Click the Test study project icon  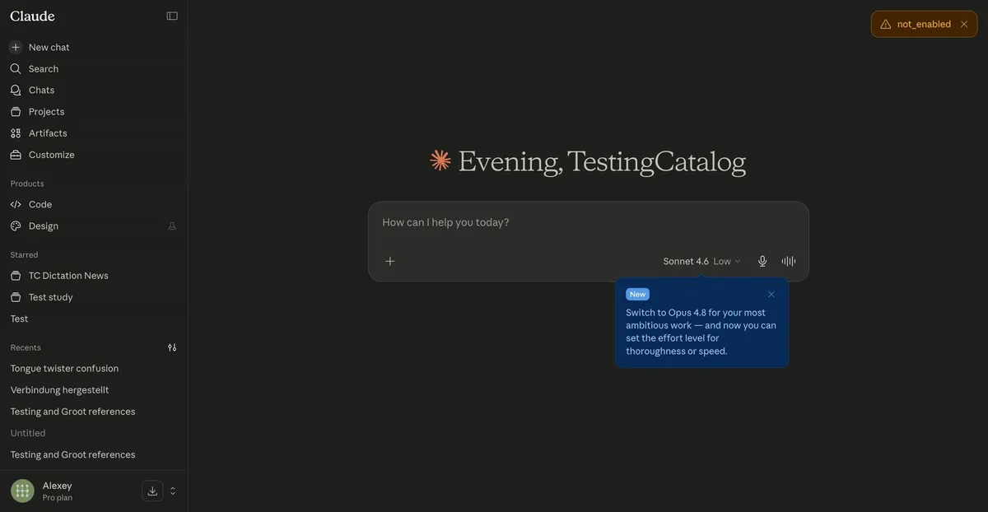[16, 296]
